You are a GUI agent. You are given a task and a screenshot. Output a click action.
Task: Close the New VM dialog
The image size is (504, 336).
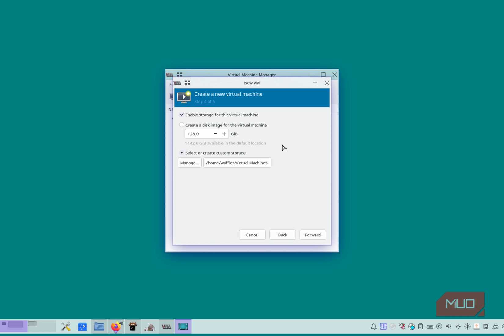tap(327, 83)
